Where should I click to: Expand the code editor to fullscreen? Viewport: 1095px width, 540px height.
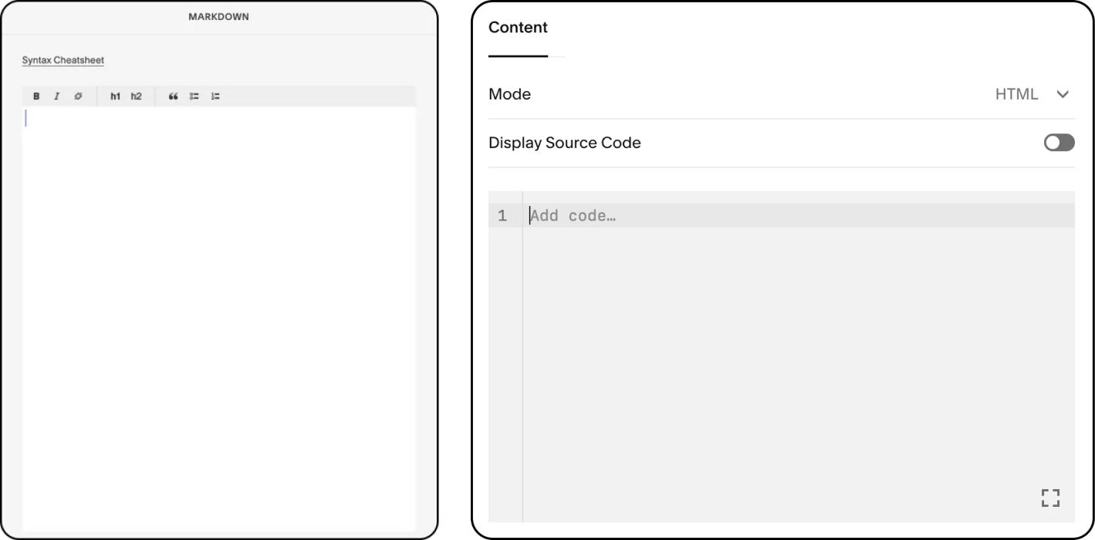click(1050, 498)
